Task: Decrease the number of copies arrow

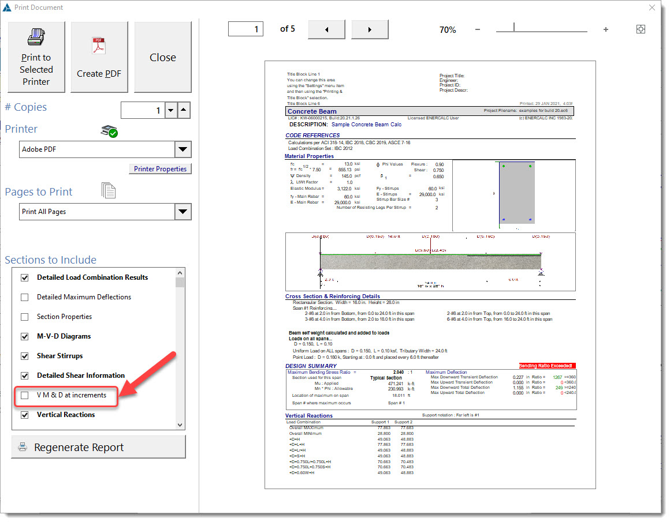Action: coord(170,110)
